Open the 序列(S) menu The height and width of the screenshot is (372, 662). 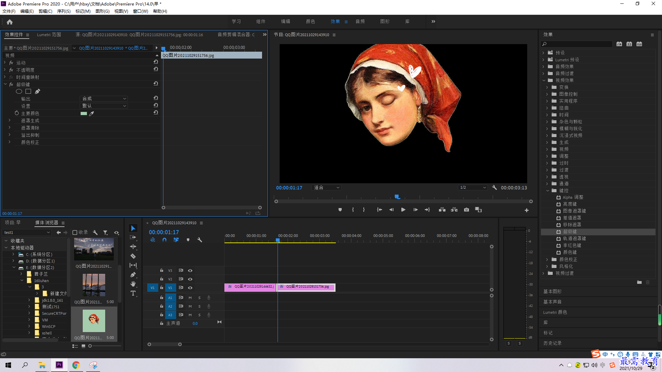[x=64, y=11]
